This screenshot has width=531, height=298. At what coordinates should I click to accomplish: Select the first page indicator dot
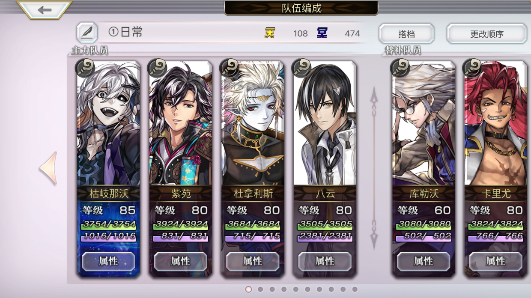pyautogui.click(x=248, y=289)
